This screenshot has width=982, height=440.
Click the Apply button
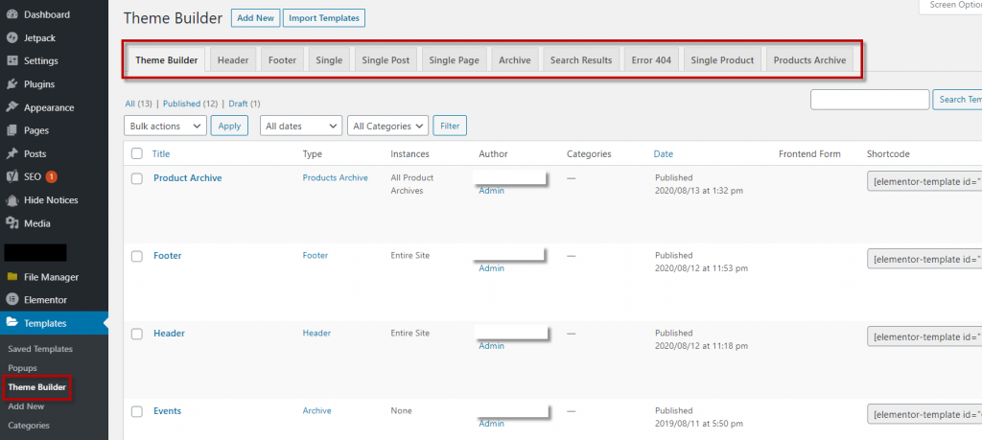pyautogui.click(x=229, y=126)
